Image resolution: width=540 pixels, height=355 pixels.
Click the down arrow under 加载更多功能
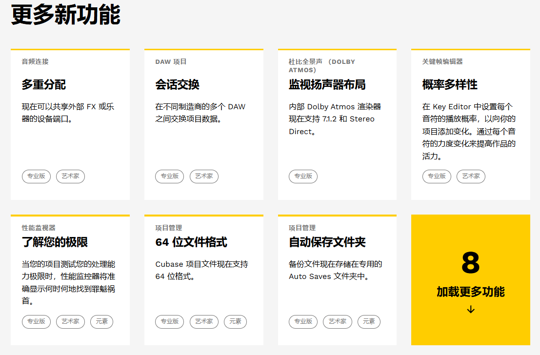click(470, 310)
